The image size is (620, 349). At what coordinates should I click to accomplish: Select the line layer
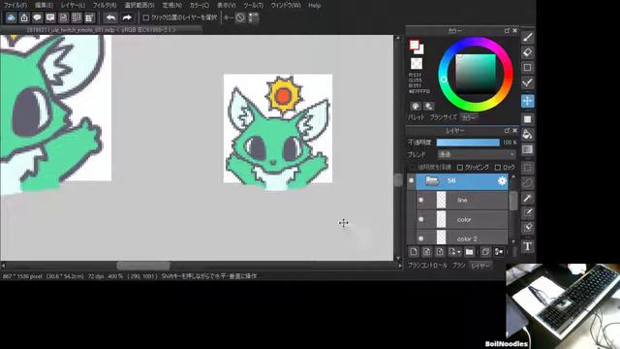click(462, 201)
